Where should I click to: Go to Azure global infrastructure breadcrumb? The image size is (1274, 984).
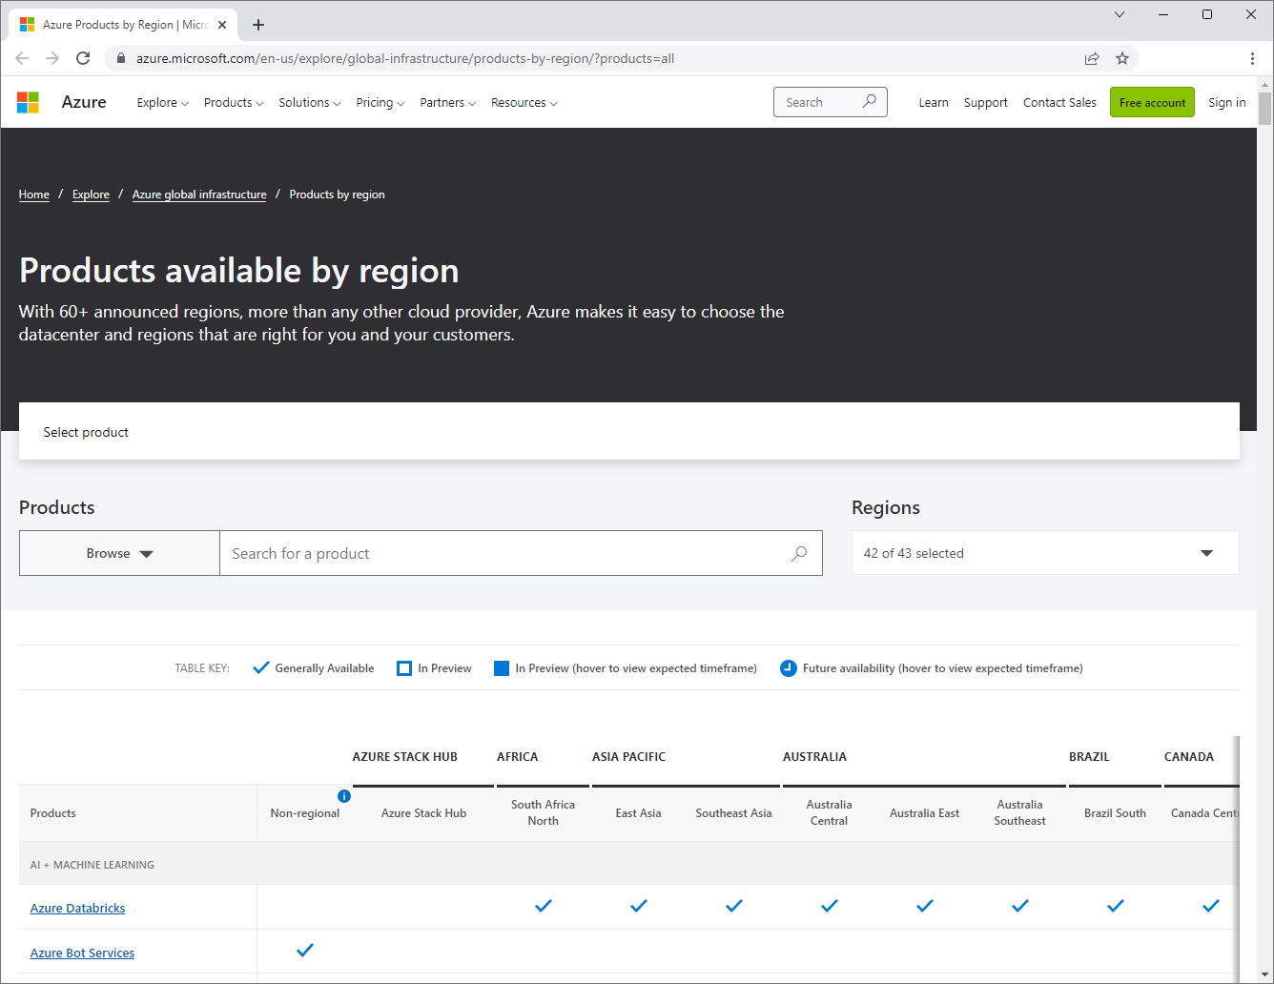[199, 195]
